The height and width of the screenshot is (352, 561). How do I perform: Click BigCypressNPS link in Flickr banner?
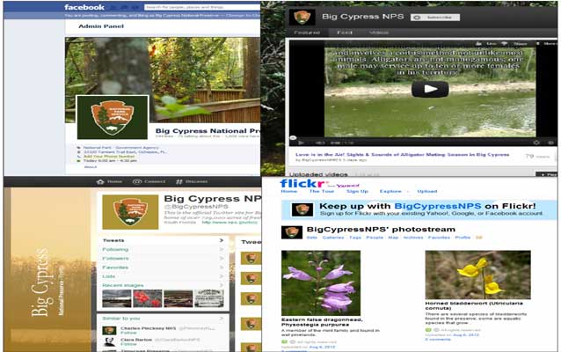[438, 206]
